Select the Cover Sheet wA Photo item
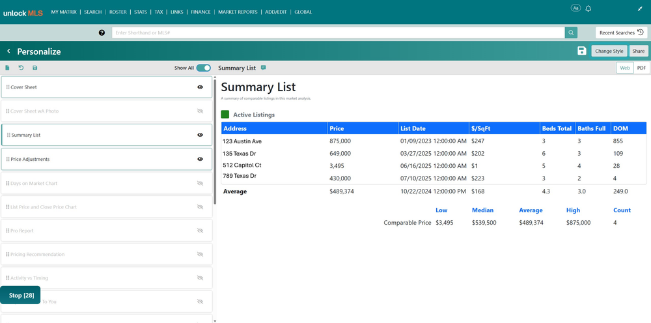The width and height of the screenshot is (651, 323). pos(106,111)
